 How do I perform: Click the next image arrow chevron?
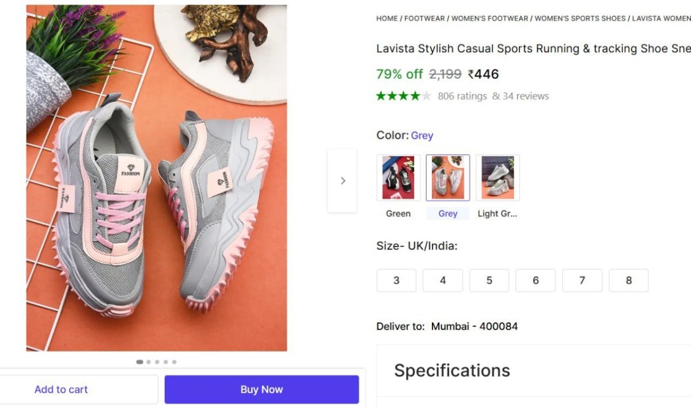tap(343, 180)
